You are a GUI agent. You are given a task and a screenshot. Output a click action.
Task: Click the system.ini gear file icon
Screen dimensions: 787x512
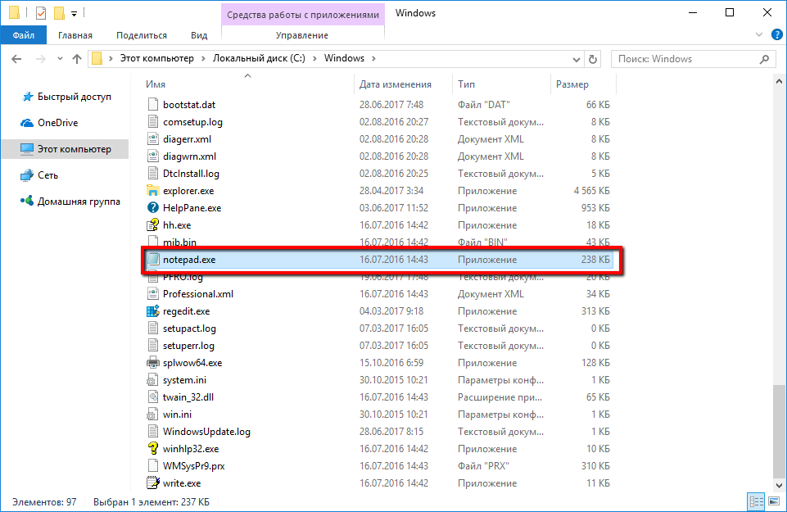point(152,380)
